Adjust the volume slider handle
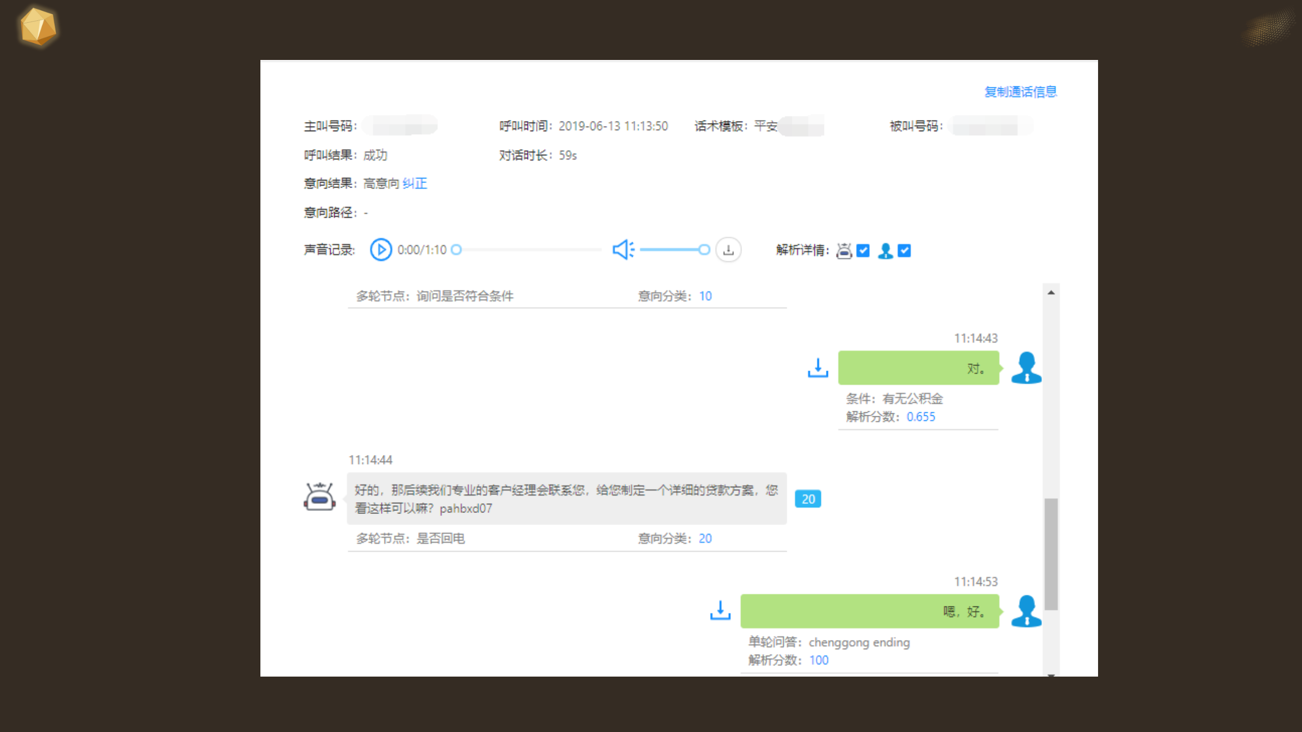The image size is (1302, 732). (x=704, y=250)
